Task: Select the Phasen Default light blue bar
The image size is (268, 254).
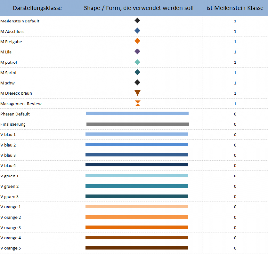Action: click(137, 113)
